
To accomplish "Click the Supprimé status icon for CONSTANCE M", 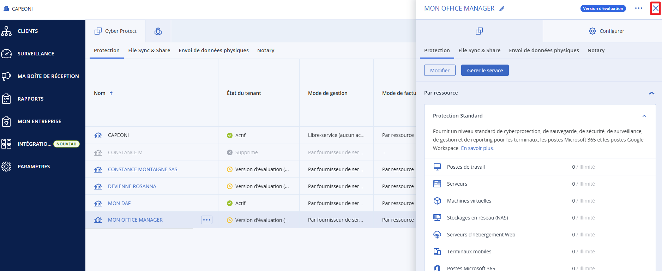I will 230,152.
